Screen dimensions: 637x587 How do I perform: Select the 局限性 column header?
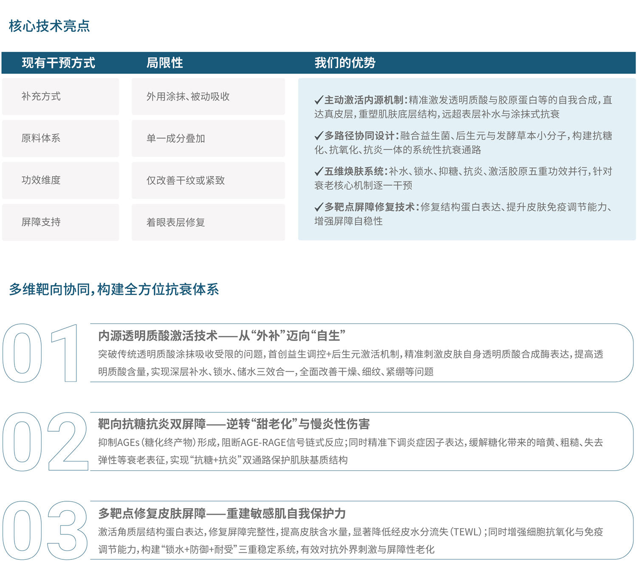[164, 63]
